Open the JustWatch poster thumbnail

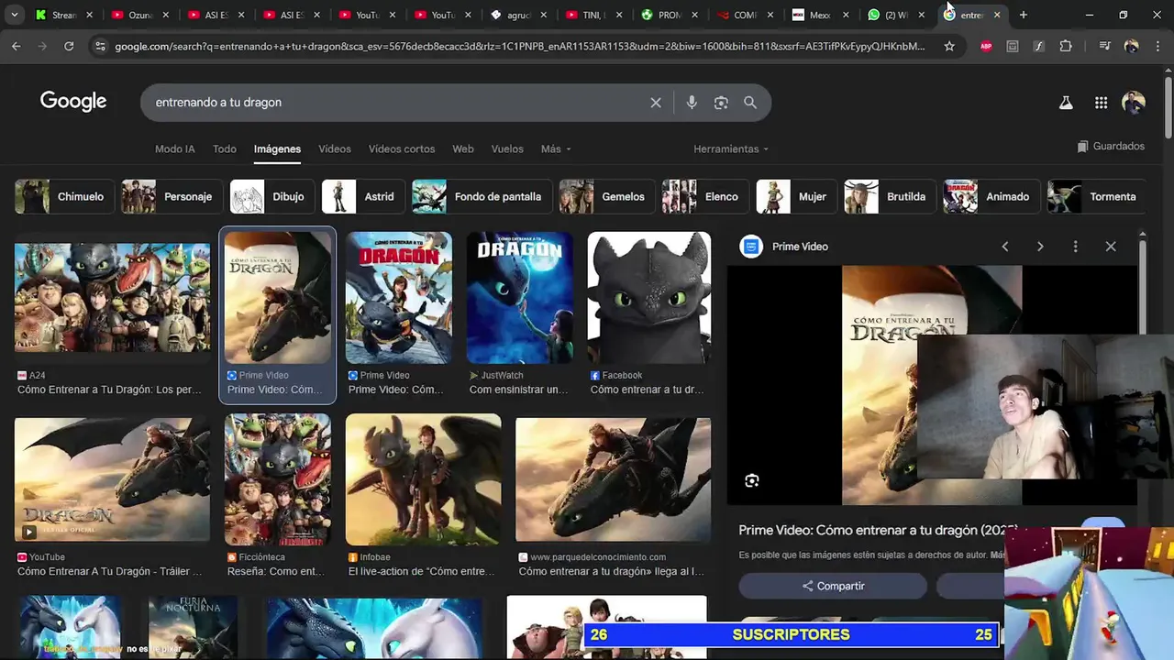pyautogui.click(x=520, y=298)
